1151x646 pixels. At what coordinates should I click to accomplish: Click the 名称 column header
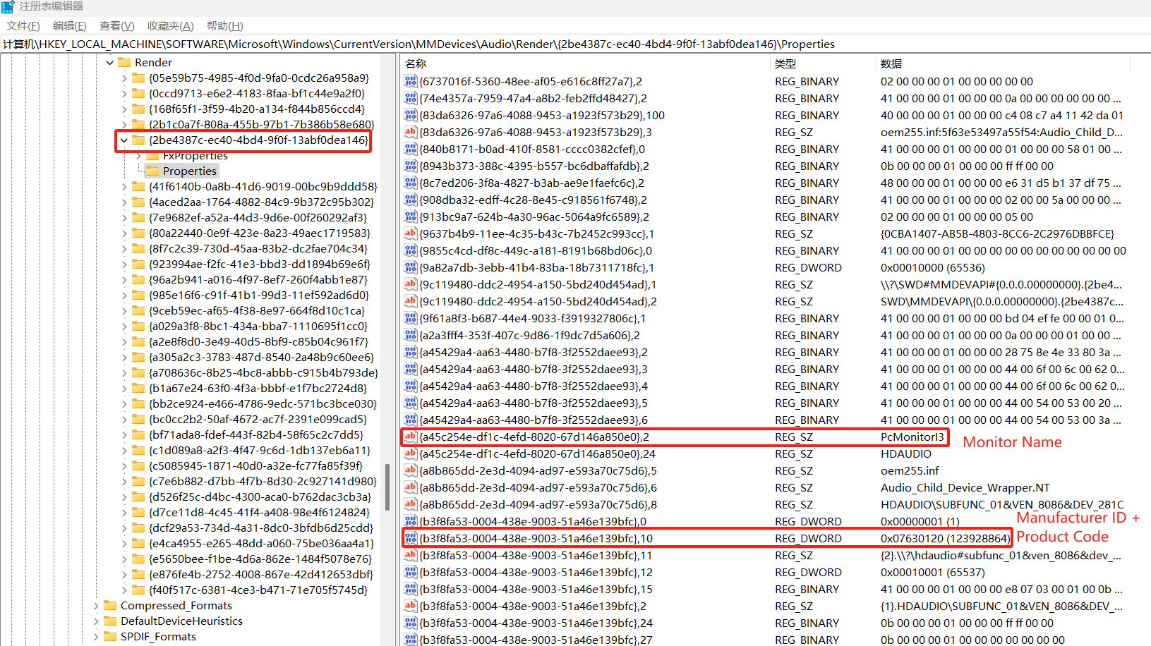click(416, 63)
